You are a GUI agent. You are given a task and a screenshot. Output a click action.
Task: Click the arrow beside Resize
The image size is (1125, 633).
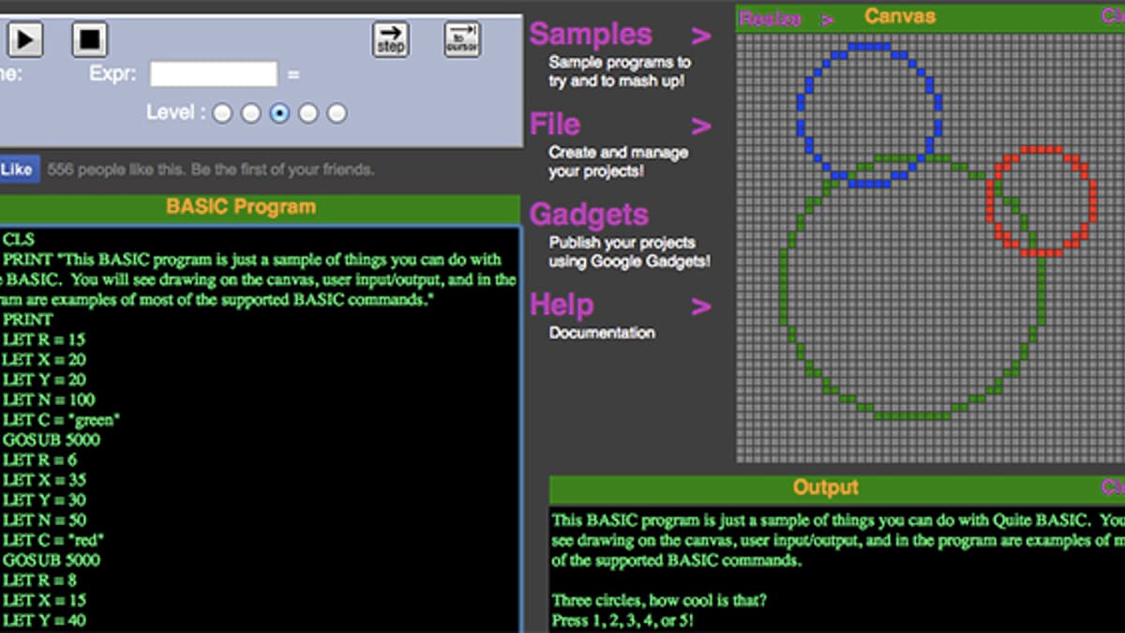[828, 19]
